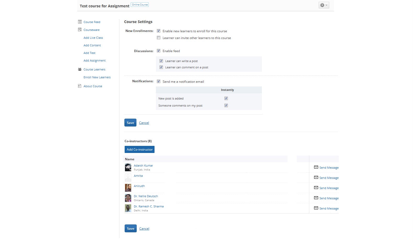Open the gear settings dropdown
Viewport: 413px width, 242px height.
tap(324, 5)
